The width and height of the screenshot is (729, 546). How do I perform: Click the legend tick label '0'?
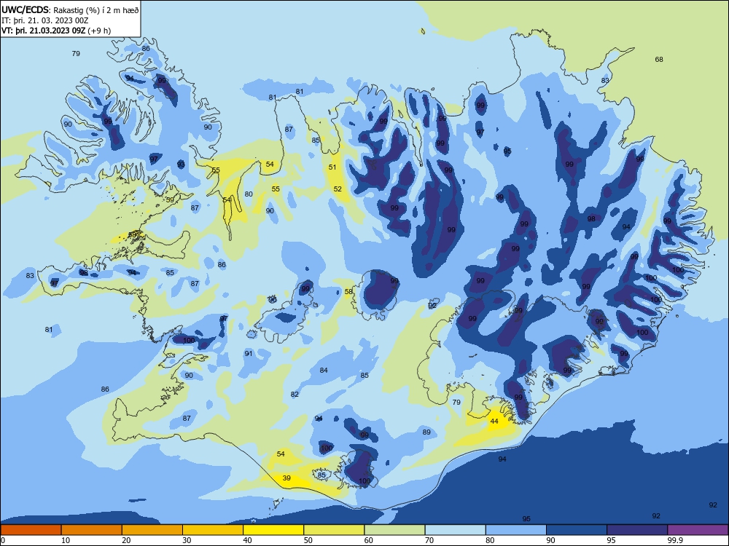(x=3, y=540)
